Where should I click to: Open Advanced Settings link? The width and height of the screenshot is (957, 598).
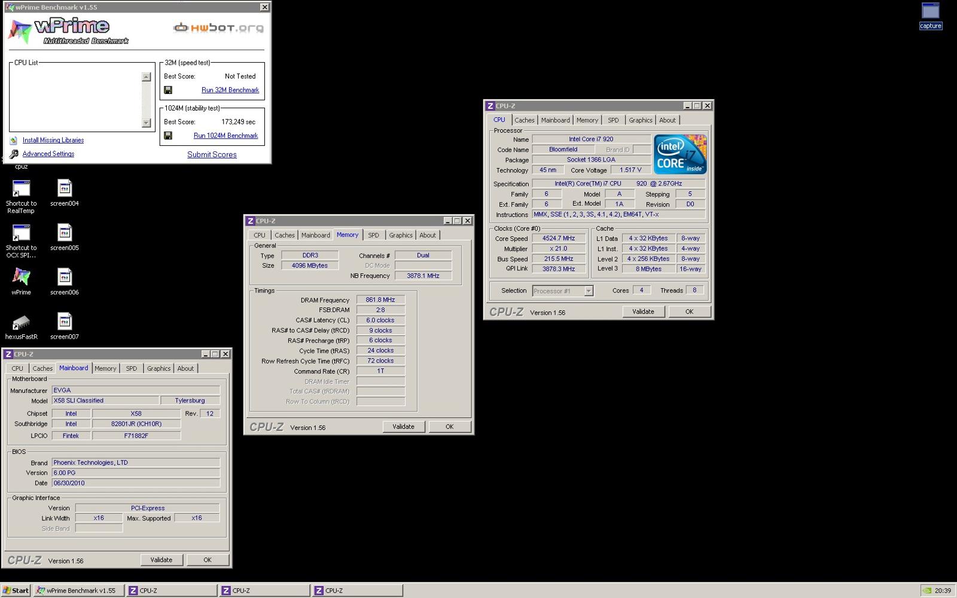click(x=48, y=154)
